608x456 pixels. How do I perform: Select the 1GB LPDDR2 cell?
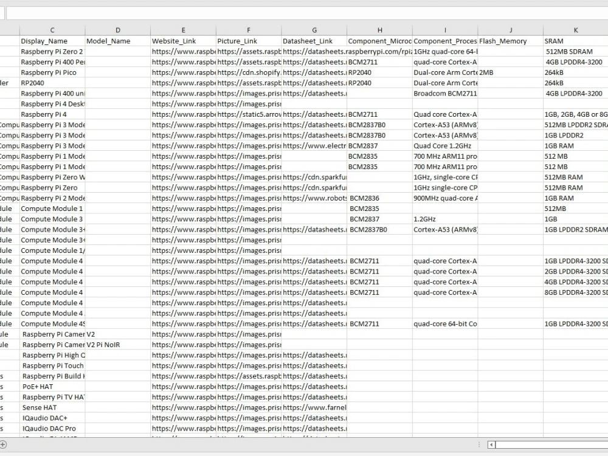[576, 136]
